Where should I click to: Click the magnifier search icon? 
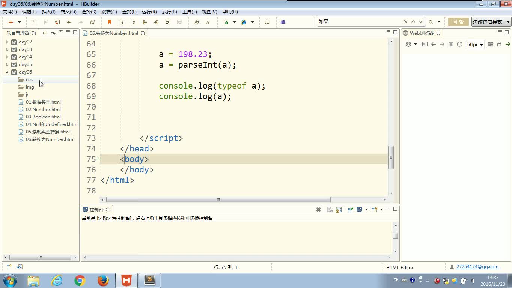pos(431,22)
